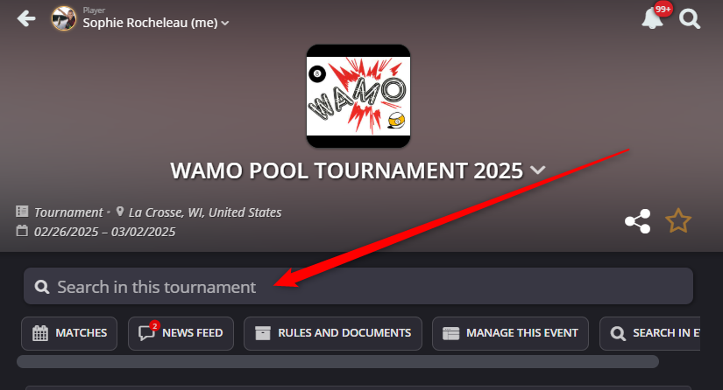
Task: Click the back arrow icon
Action: coord(26,18)
